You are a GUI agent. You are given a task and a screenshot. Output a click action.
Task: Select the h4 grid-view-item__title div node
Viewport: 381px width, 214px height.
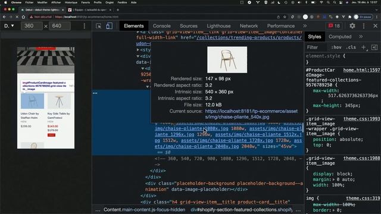tap(216, 202)
